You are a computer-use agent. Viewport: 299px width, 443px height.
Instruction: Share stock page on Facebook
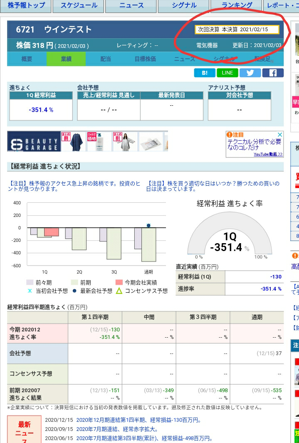click(x=273, y=73)
